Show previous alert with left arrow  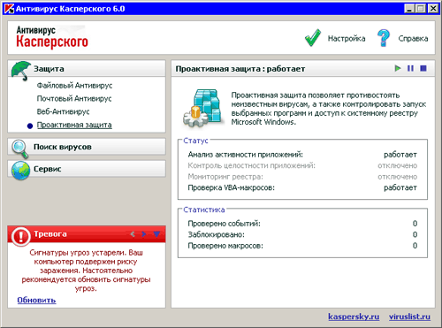(x=133, y=234)
